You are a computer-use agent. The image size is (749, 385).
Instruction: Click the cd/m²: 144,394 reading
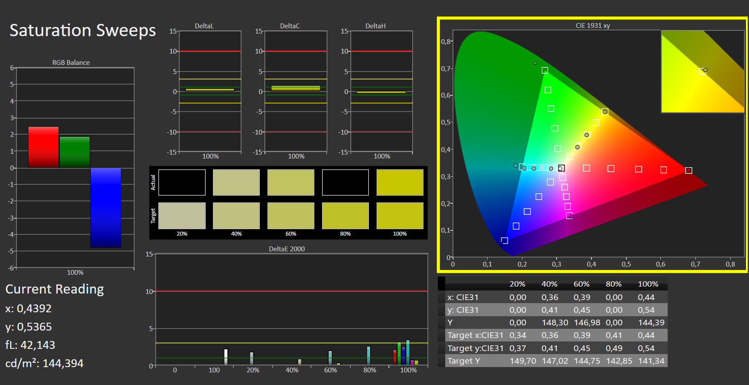tap(44, 363)
